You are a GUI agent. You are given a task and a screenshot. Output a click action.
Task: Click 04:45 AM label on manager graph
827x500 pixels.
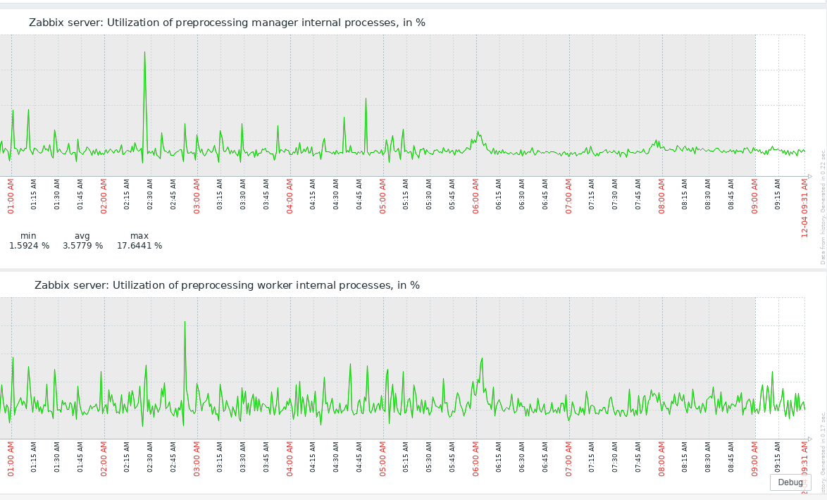[x=359, y=194]
